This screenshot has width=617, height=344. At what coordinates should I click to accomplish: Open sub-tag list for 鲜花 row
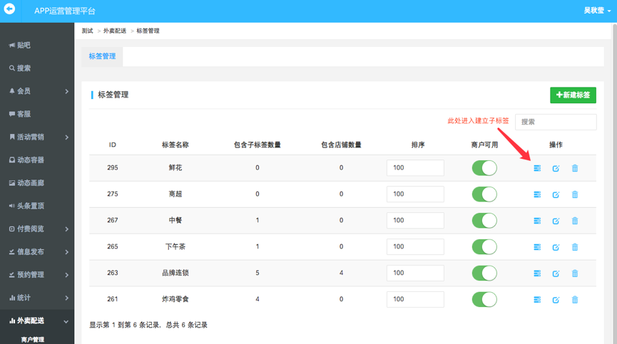pos(537,168)
